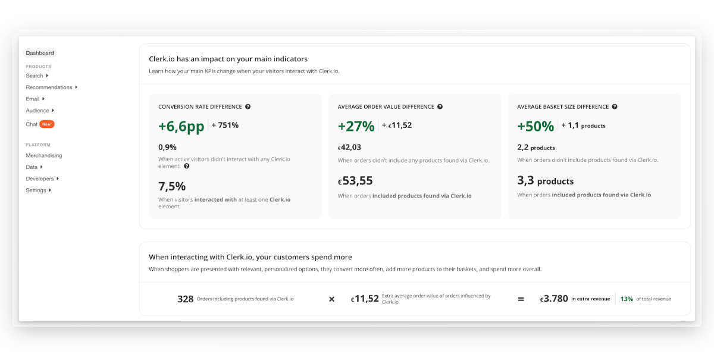Select the +27% order value figure
This screenshot has width=714, height=357.
356,126
